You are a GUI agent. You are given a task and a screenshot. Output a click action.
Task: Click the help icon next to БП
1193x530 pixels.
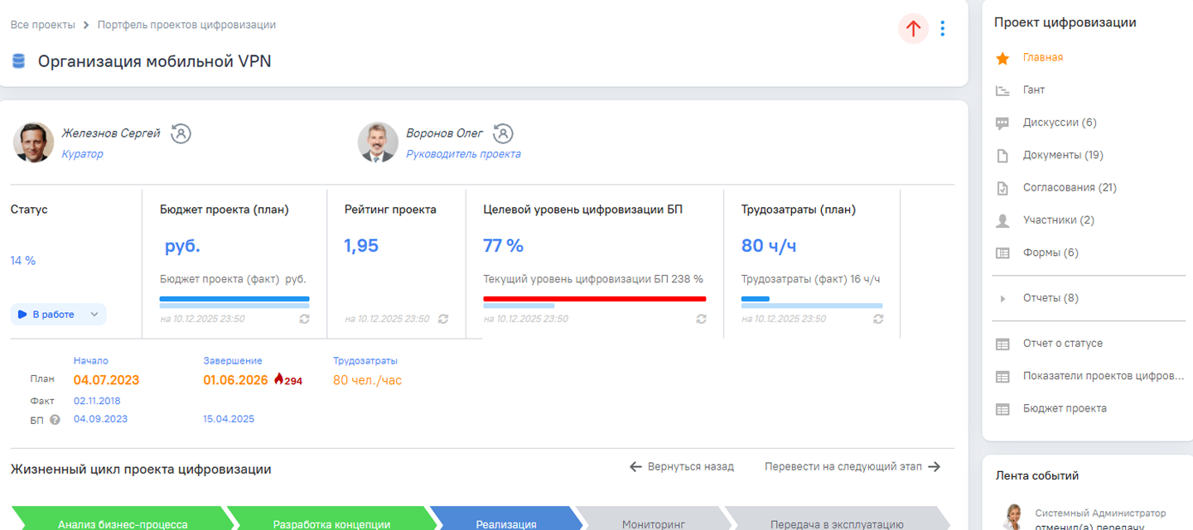pos(56,420)
